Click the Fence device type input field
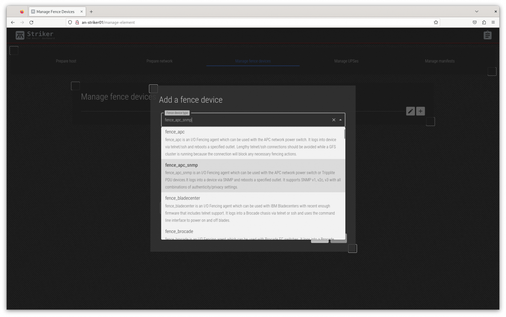The image size is (506, 317). [247, 120]
